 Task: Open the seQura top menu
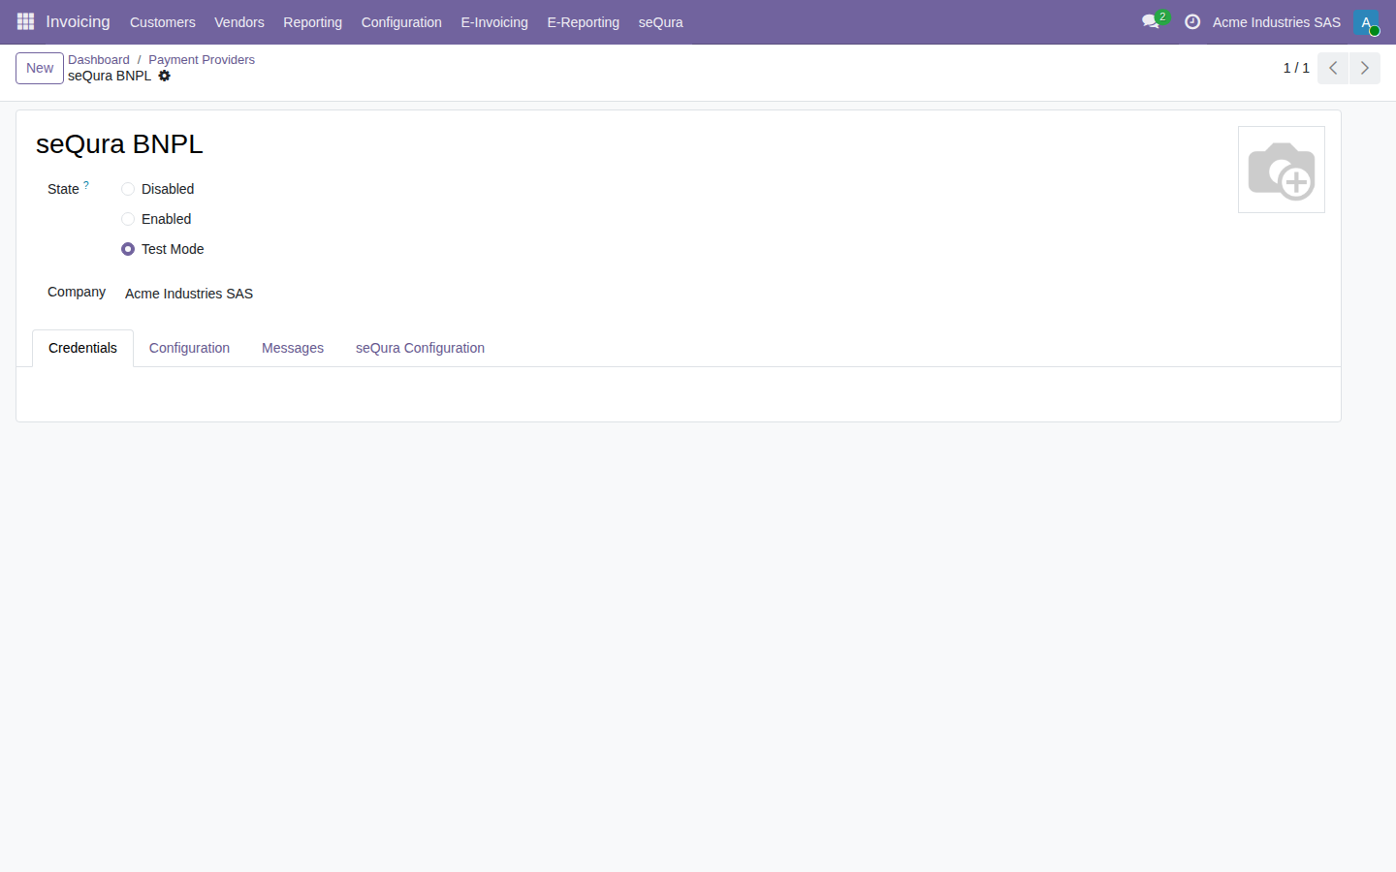[x=660, y=22]
